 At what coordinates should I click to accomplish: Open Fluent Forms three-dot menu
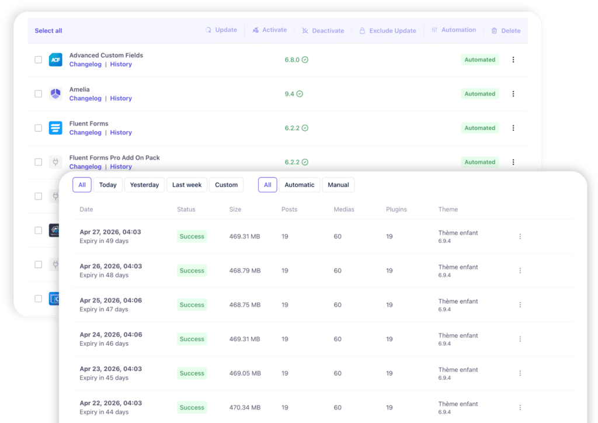tap(513, 128)
